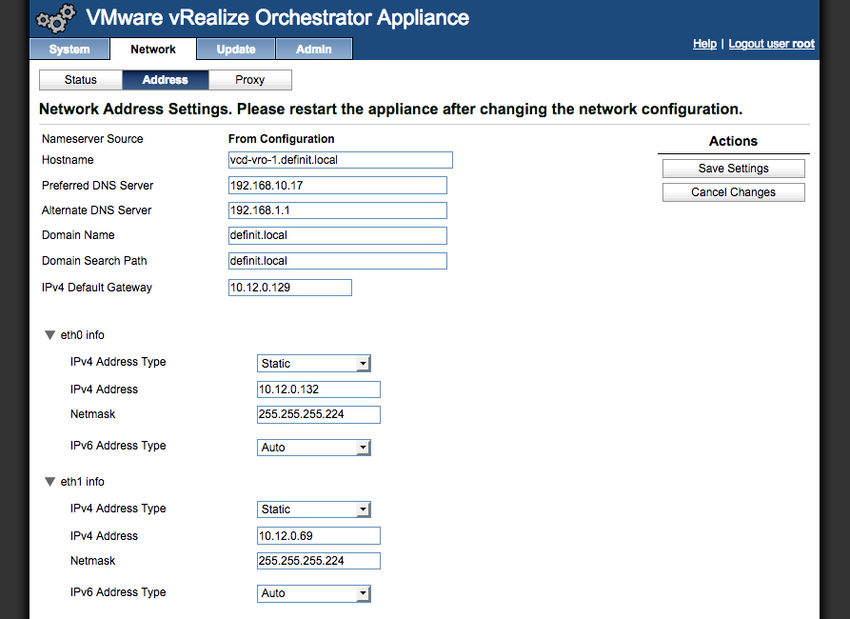
Task: Open eth0 IPv6 Address Type dropdown
Action: click(x=314, y=448)
